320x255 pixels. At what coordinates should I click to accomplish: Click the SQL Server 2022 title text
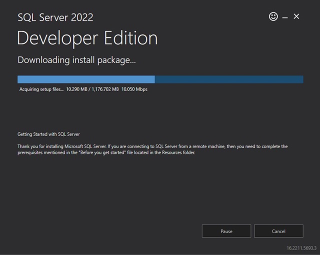click(x=55, y=17)
